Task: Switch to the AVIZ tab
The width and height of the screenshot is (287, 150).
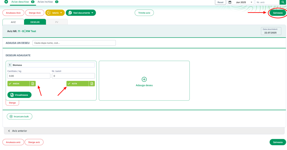Action: click(13, 22)
